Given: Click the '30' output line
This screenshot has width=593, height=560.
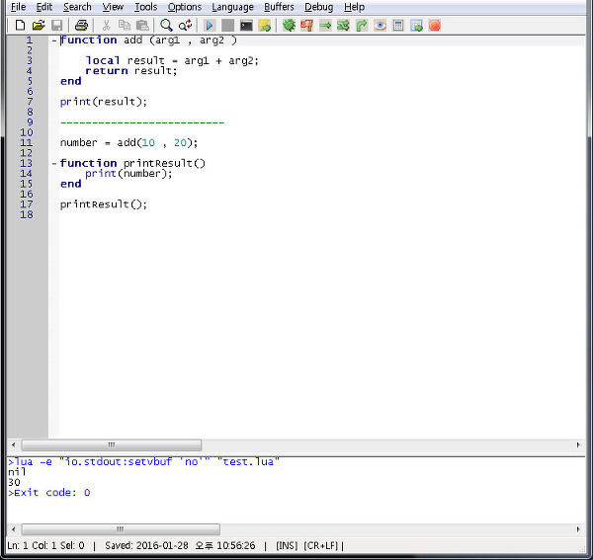Looking at the screenshot, I should click(14, 483).
